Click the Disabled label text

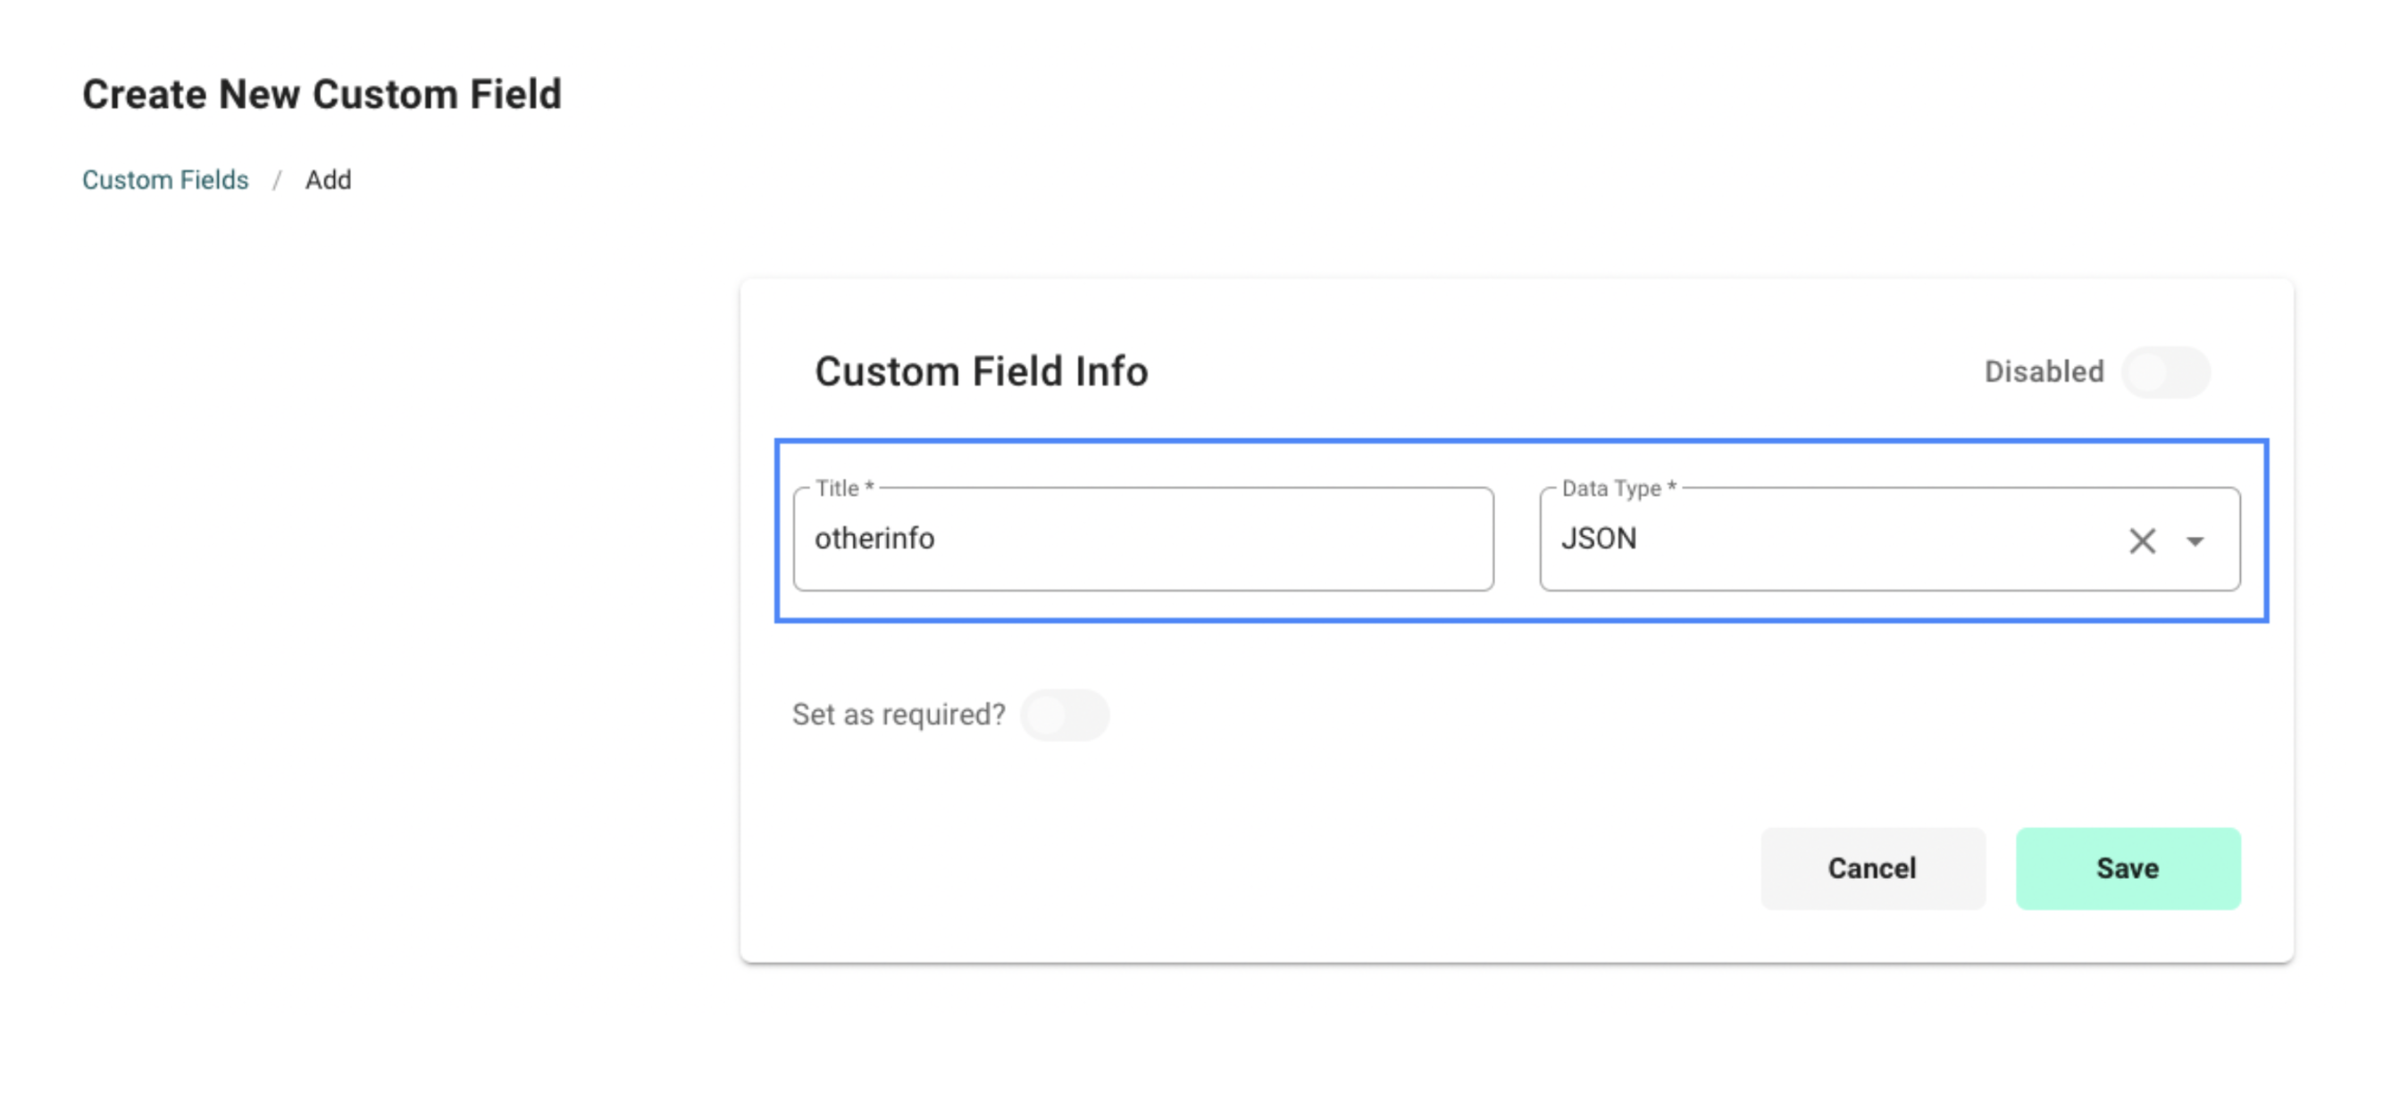[2044, 372]
